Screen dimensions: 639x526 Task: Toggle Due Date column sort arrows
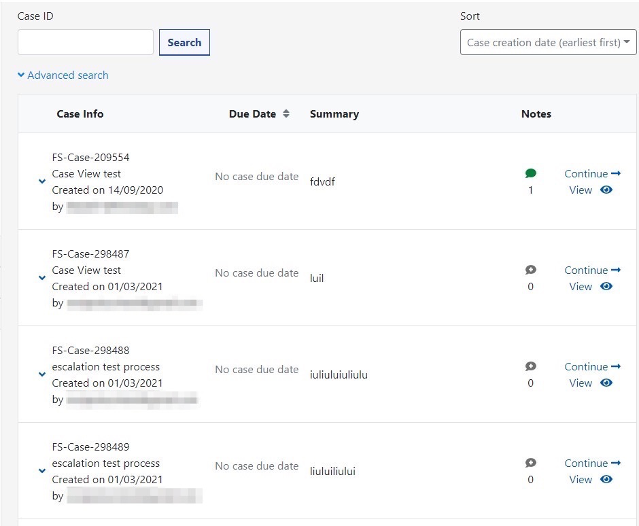pos(286,114)
